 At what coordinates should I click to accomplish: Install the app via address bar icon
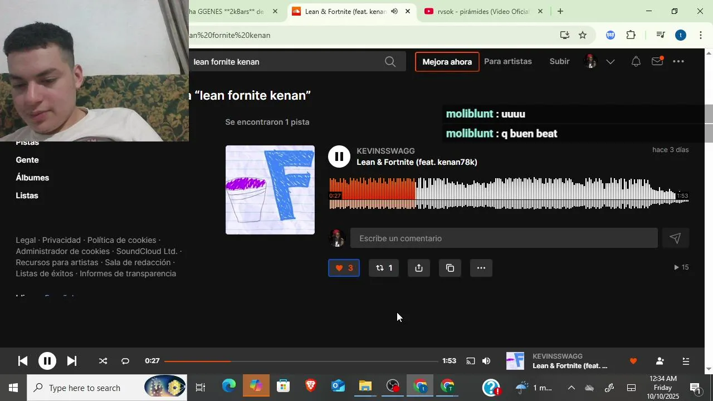[564, 35]
